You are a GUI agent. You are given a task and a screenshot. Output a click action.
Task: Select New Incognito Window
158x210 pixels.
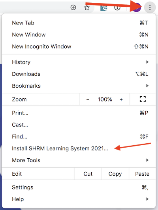79,47
